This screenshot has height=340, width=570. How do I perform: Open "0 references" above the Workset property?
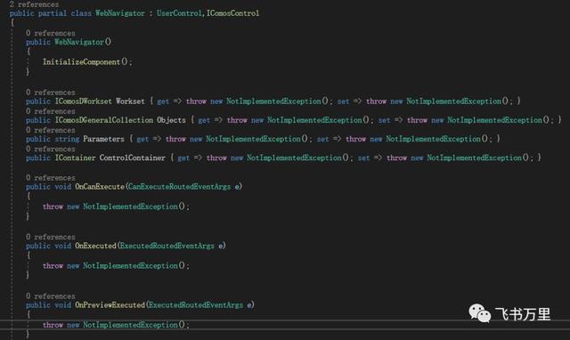51,93
